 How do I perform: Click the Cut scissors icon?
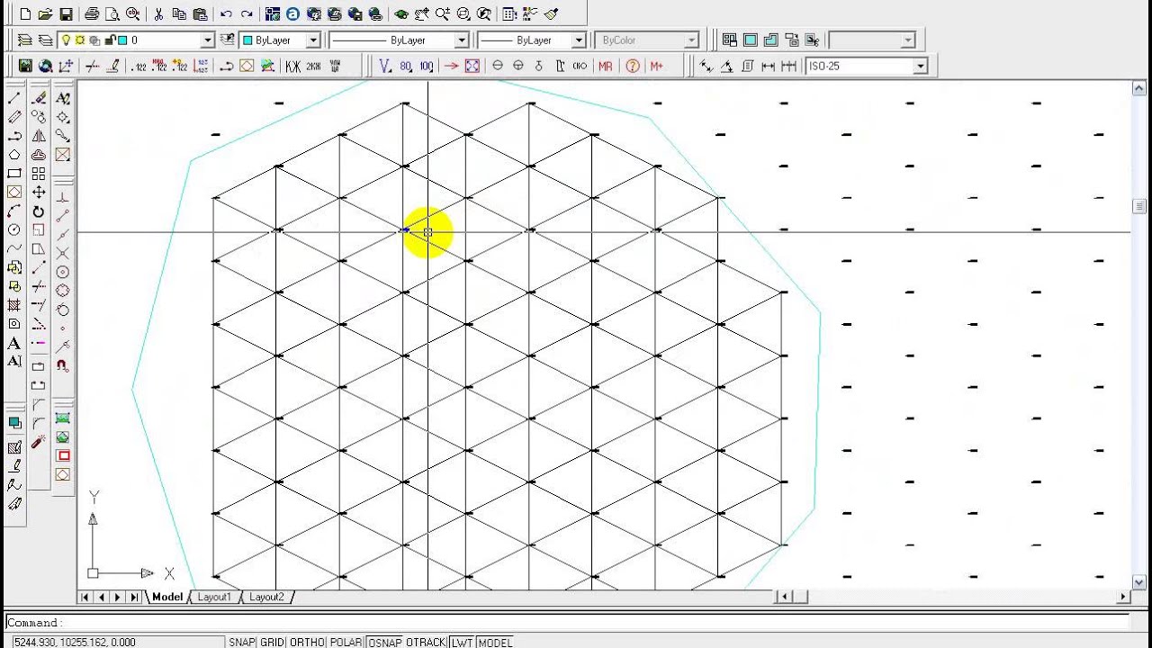[158, 14]
